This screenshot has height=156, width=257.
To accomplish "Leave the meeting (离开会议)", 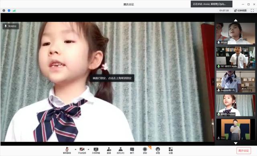I will coord(244,151).
